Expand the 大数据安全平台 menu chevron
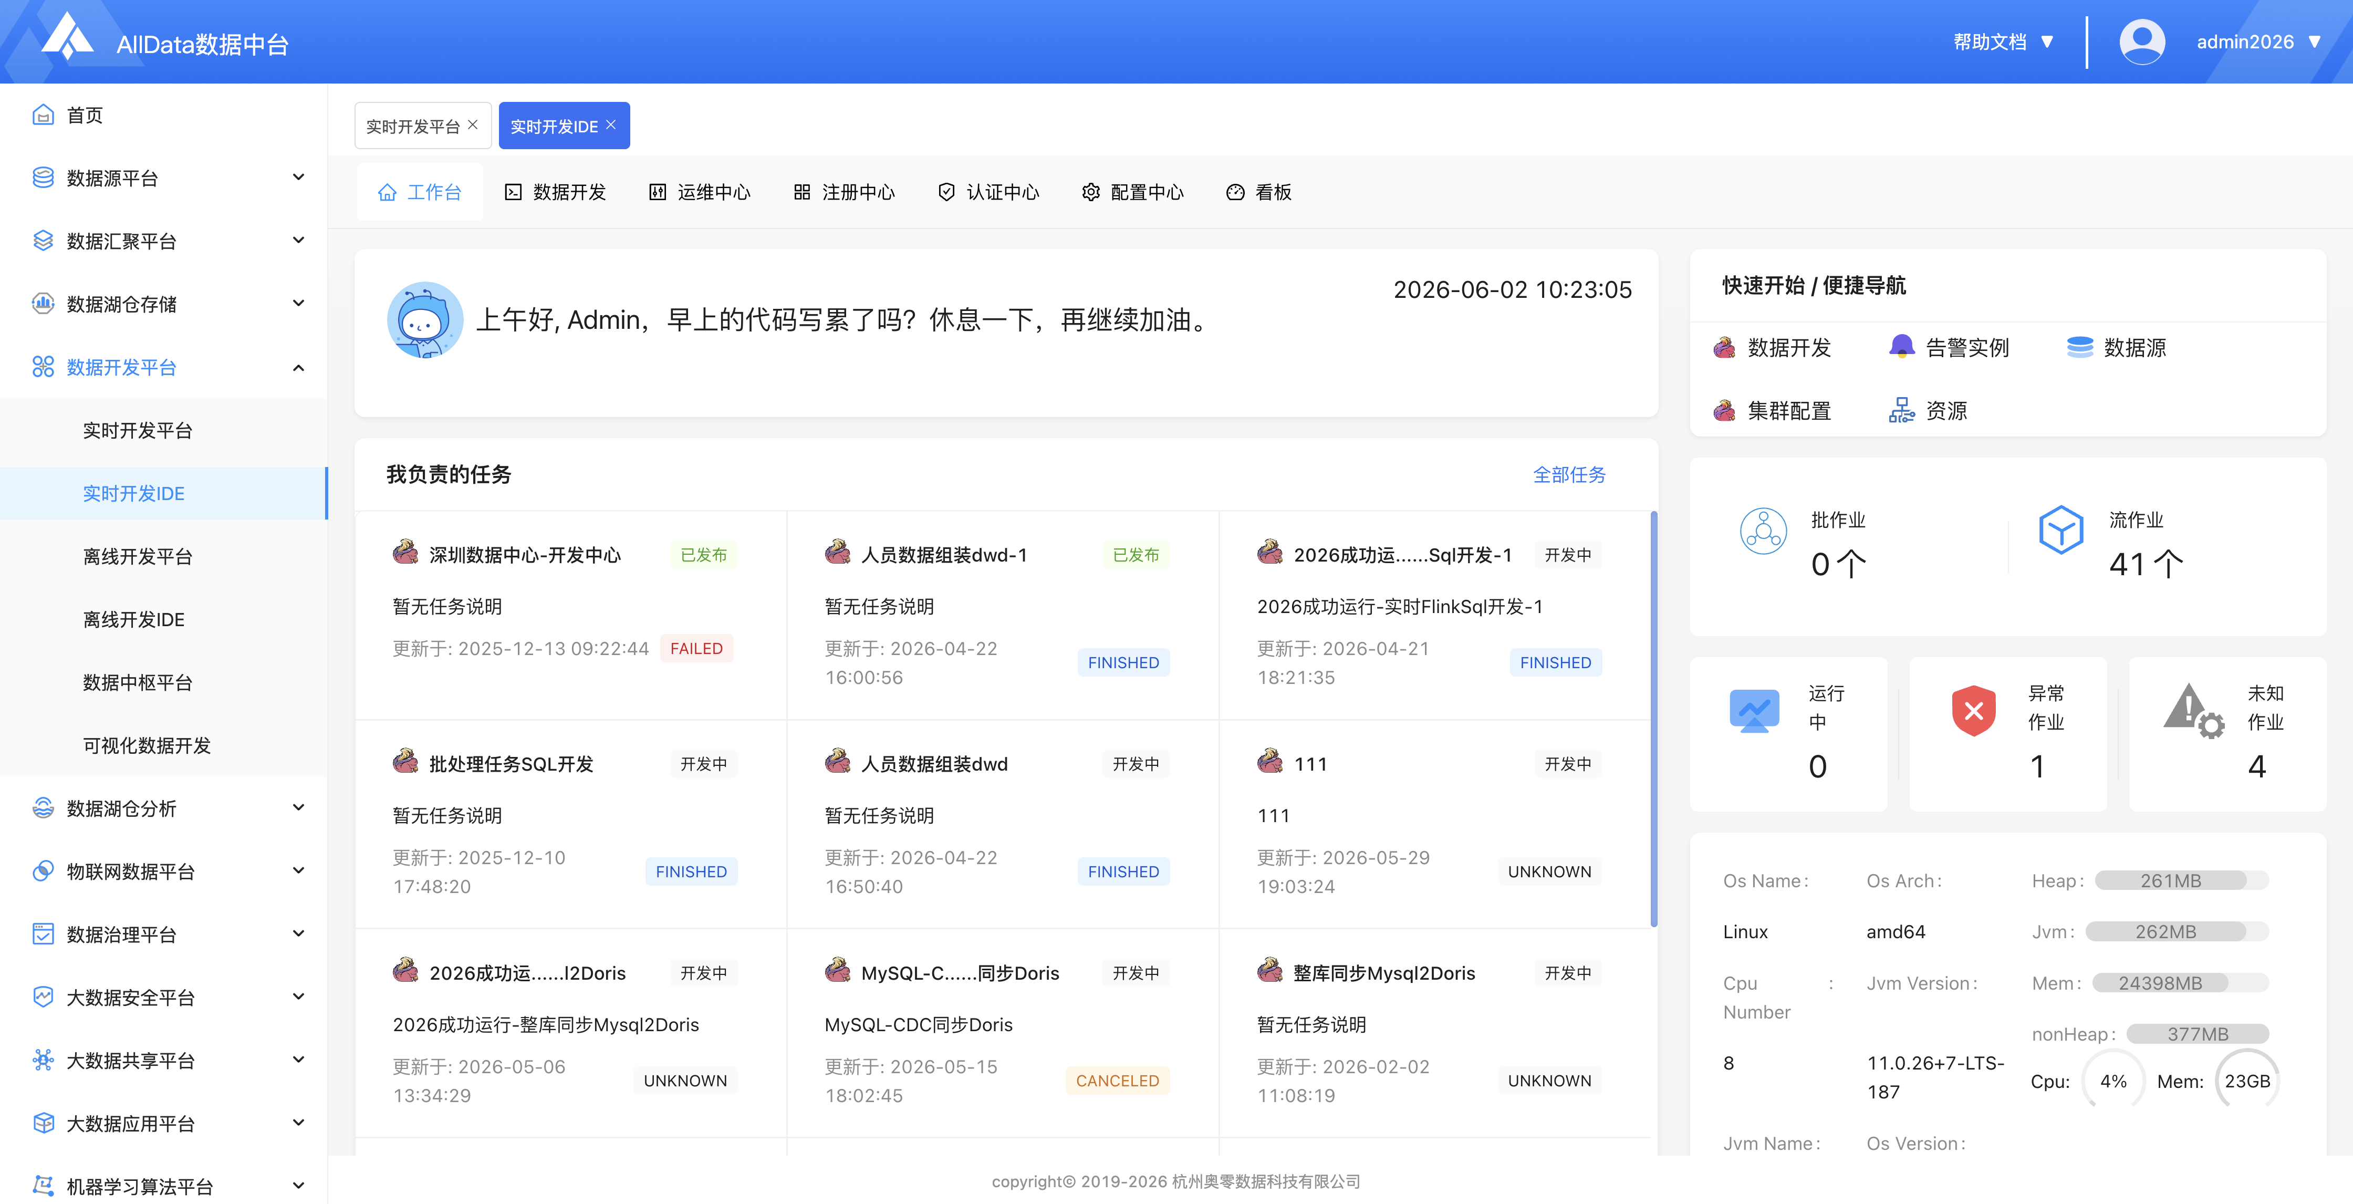This screenshot has height=1204, width=2353. tap(299, 997)
